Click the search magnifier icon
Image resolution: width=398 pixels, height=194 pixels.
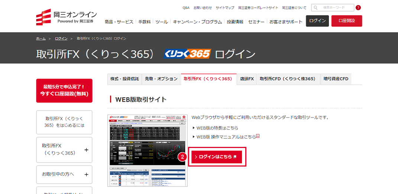316,7
